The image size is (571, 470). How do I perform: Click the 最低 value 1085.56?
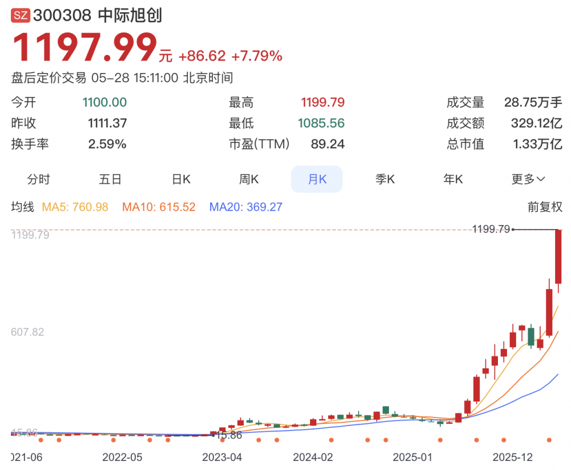[321, 123]
